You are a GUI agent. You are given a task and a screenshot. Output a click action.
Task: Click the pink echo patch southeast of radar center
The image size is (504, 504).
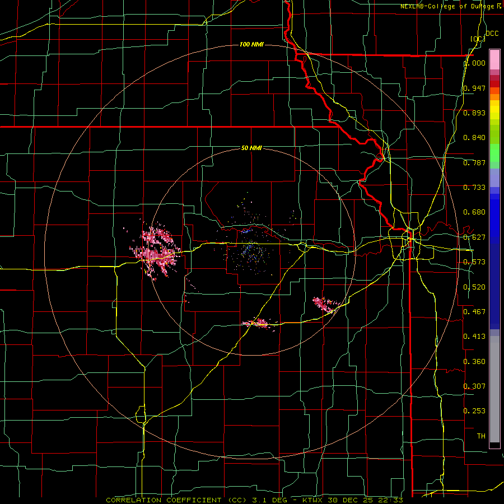coord(326,305)
